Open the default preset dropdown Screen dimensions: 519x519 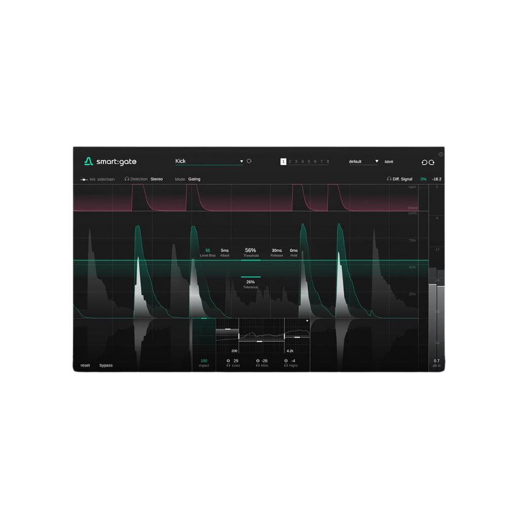click(363, 162)
